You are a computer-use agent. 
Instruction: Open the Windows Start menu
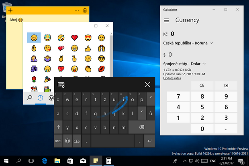point(6,161)
